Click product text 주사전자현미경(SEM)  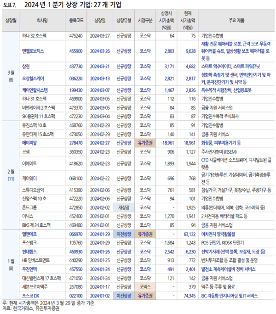[219, 152]
